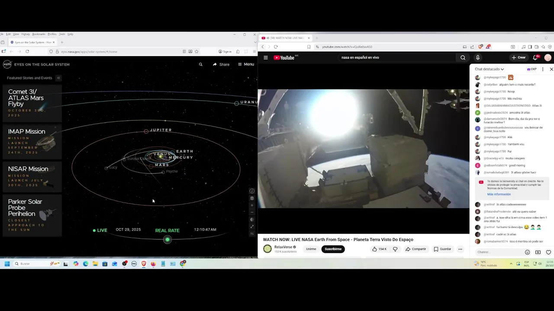Image resolution: width=554 pixels, height=311 pixels.
Task: Expand the Firefox tab list dropdown arrow
Action: [255, 42]
